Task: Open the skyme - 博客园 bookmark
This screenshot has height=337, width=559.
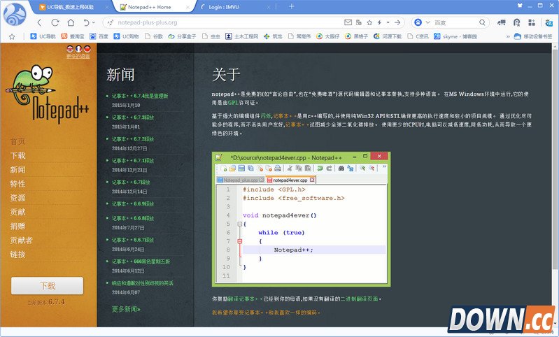Action: click(x=455, y=36)
